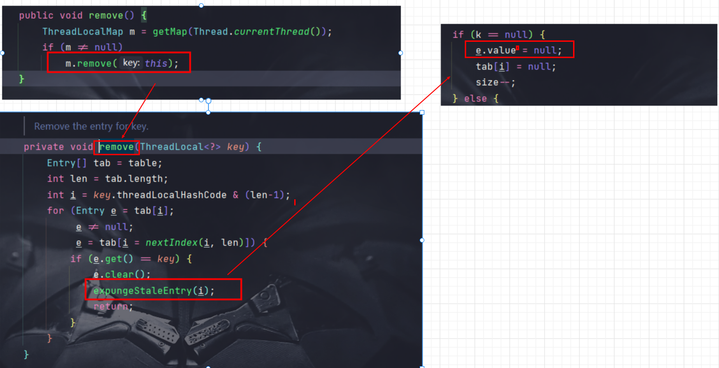
Task: Click the 'nextIndex(i, len)' line
Action: click(172, 243)
